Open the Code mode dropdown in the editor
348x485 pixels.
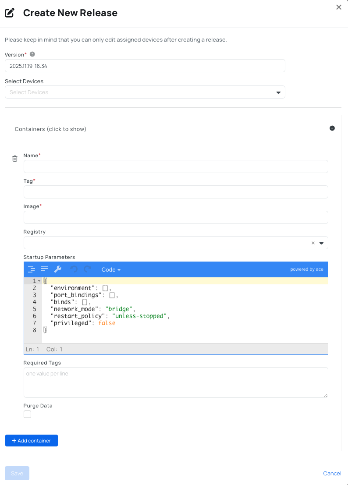point(110,269)
